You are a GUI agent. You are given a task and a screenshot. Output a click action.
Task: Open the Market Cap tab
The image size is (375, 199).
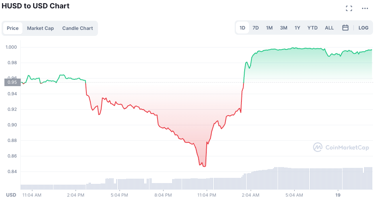pyautogui.click(x=40, y=28)
